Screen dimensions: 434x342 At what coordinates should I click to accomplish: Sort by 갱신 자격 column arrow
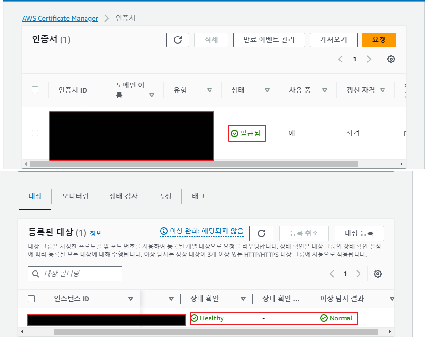point(383,90)
